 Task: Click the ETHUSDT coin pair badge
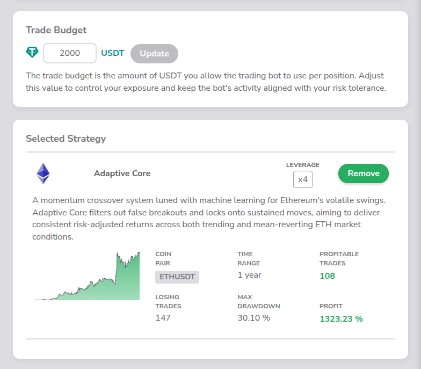coord(177,277)
